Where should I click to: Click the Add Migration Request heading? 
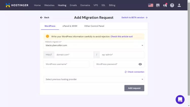pyautogui.click(x=94, y=17)
